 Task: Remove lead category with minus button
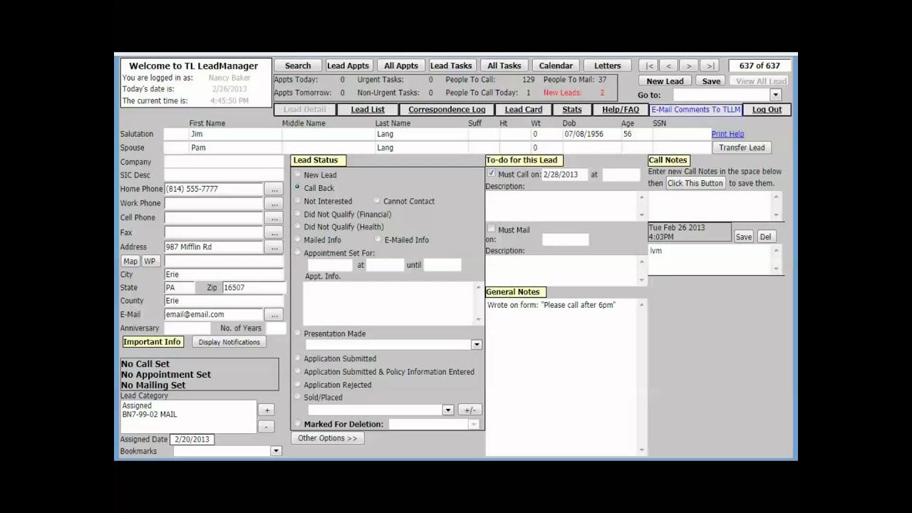(266, 426)
